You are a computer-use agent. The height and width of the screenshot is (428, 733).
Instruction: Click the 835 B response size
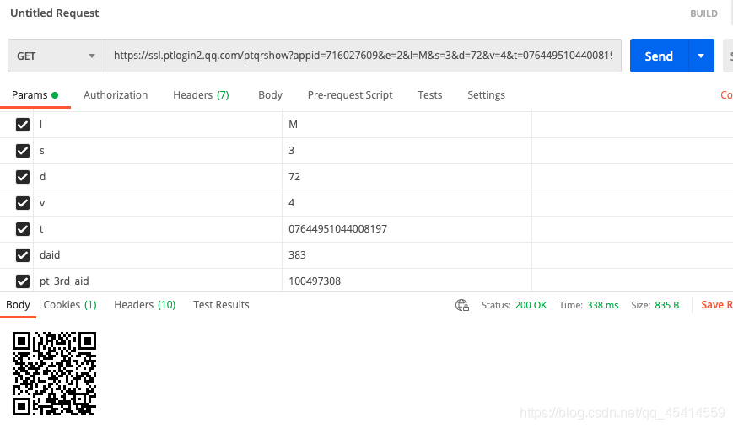[666, 305]
